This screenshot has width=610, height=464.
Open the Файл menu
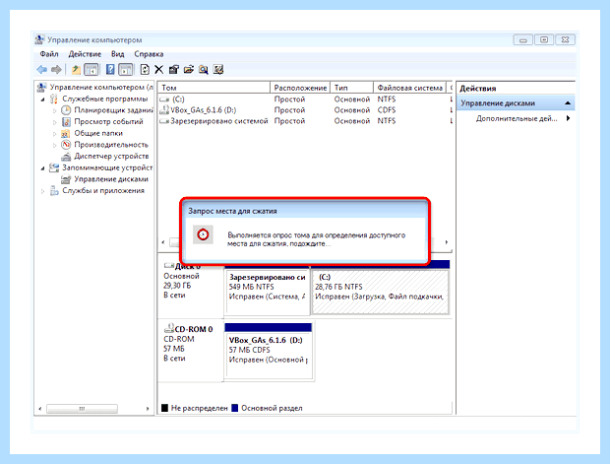[x=49, y=54]
